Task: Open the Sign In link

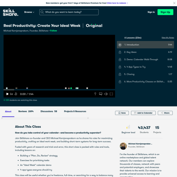Action: (x=151, y=12)
